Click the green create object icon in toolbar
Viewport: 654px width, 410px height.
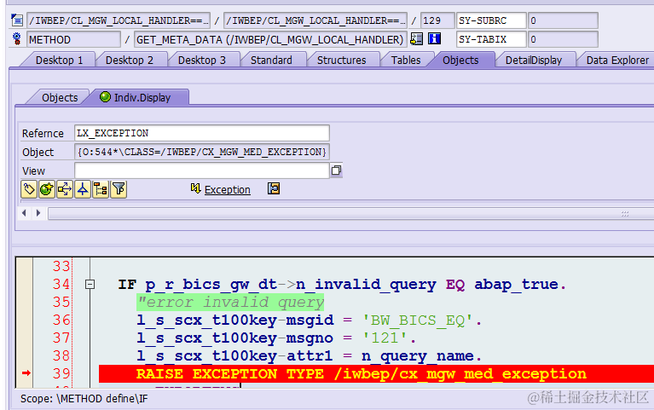47,189
